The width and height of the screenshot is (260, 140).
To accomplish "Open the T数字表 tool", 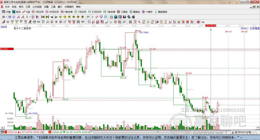I will pyautogui.click(x=109, y=12).
